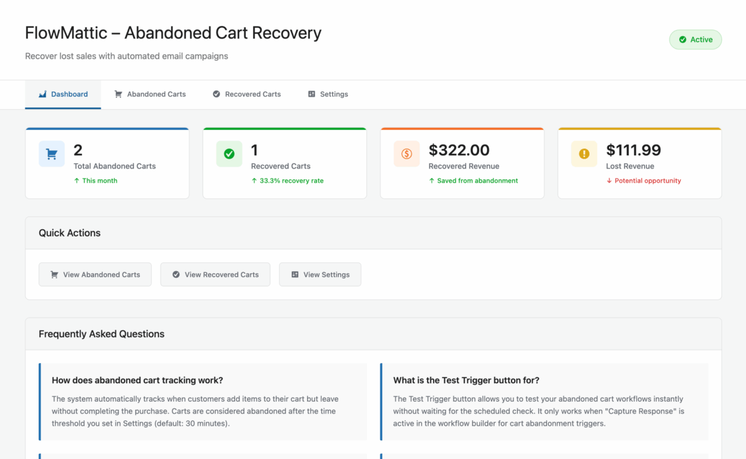
Task: Open View Settings from Quick Actions
Action: coord(320,274)
